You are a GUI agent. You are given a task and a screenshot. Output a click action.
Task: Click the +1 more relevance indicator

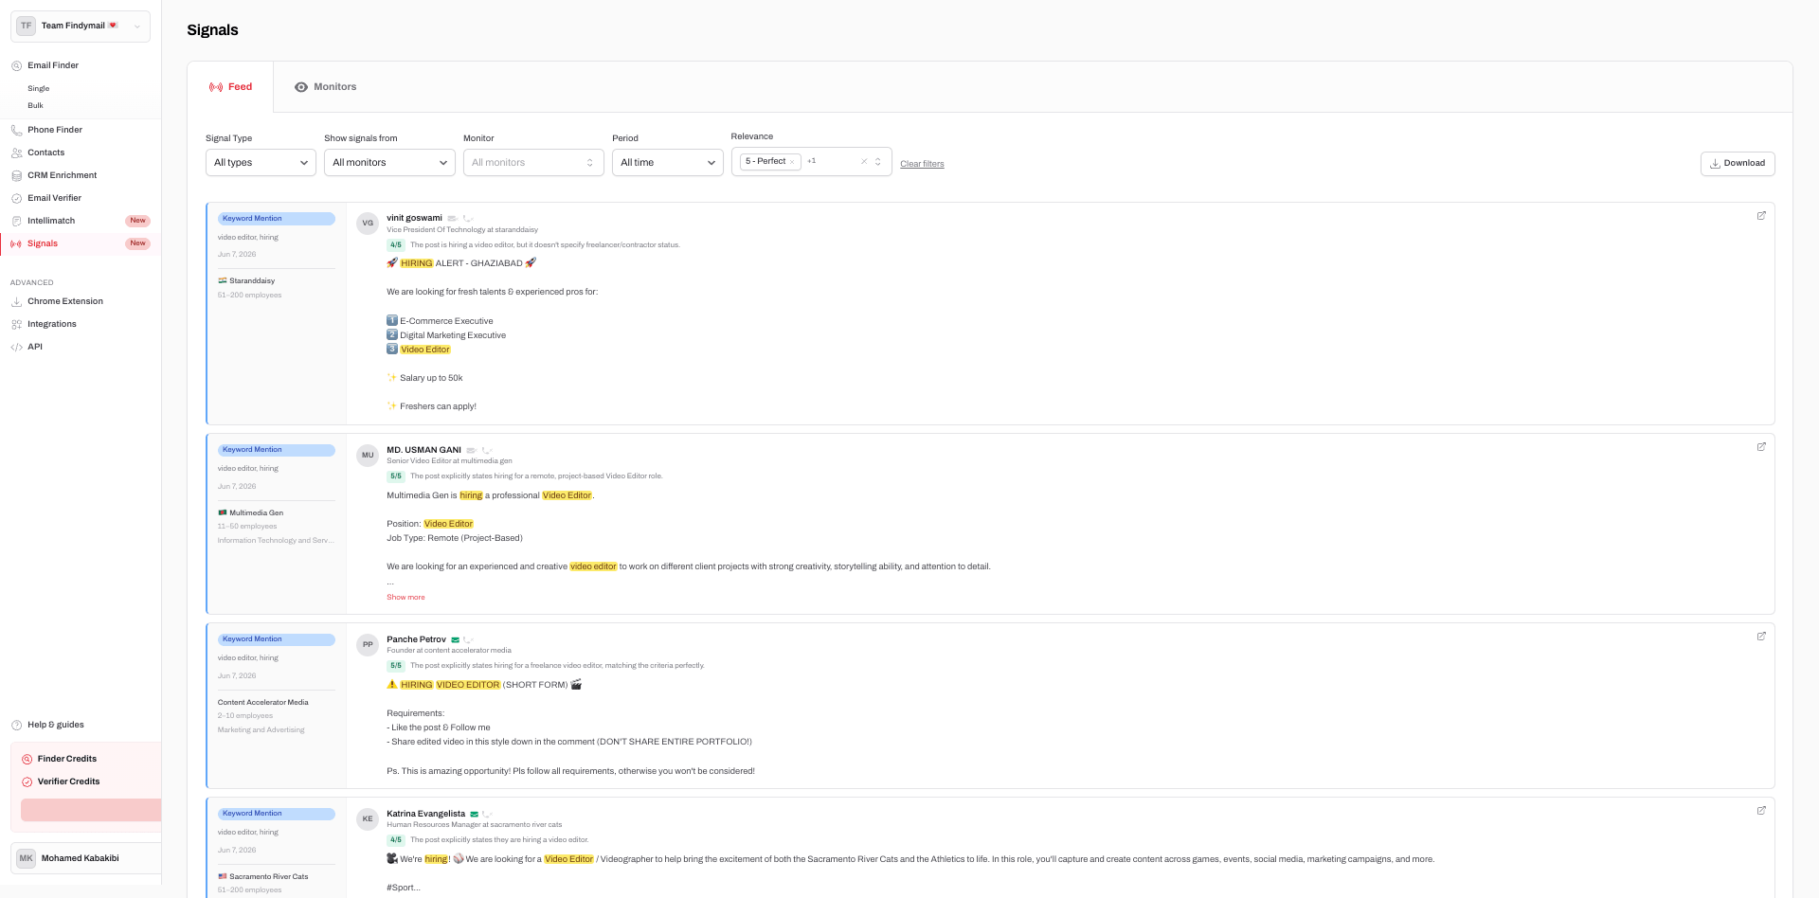tap(812, 161)
